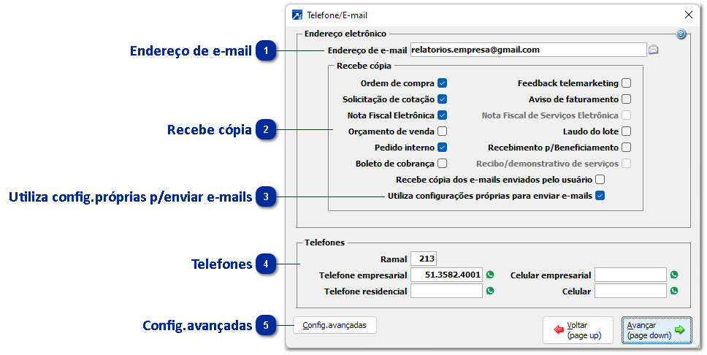The width and height of the screenshot is (707, 355).
Task: Disable own settings for sending e-mails
Action: click(600, 196)
